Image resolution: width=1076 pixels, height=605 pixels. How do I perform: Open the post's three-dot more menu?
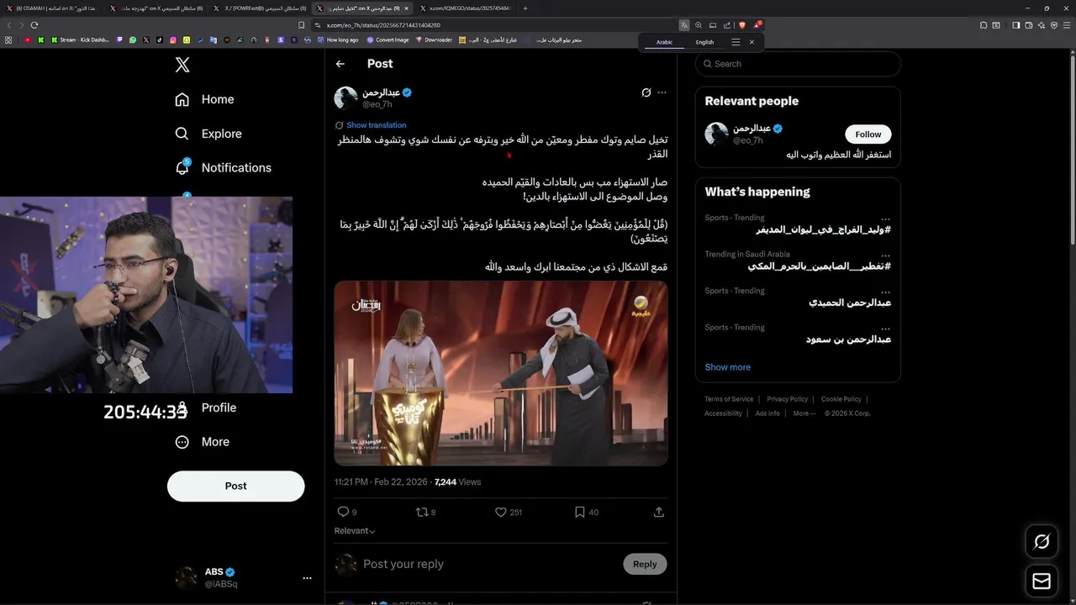point(662,92)
